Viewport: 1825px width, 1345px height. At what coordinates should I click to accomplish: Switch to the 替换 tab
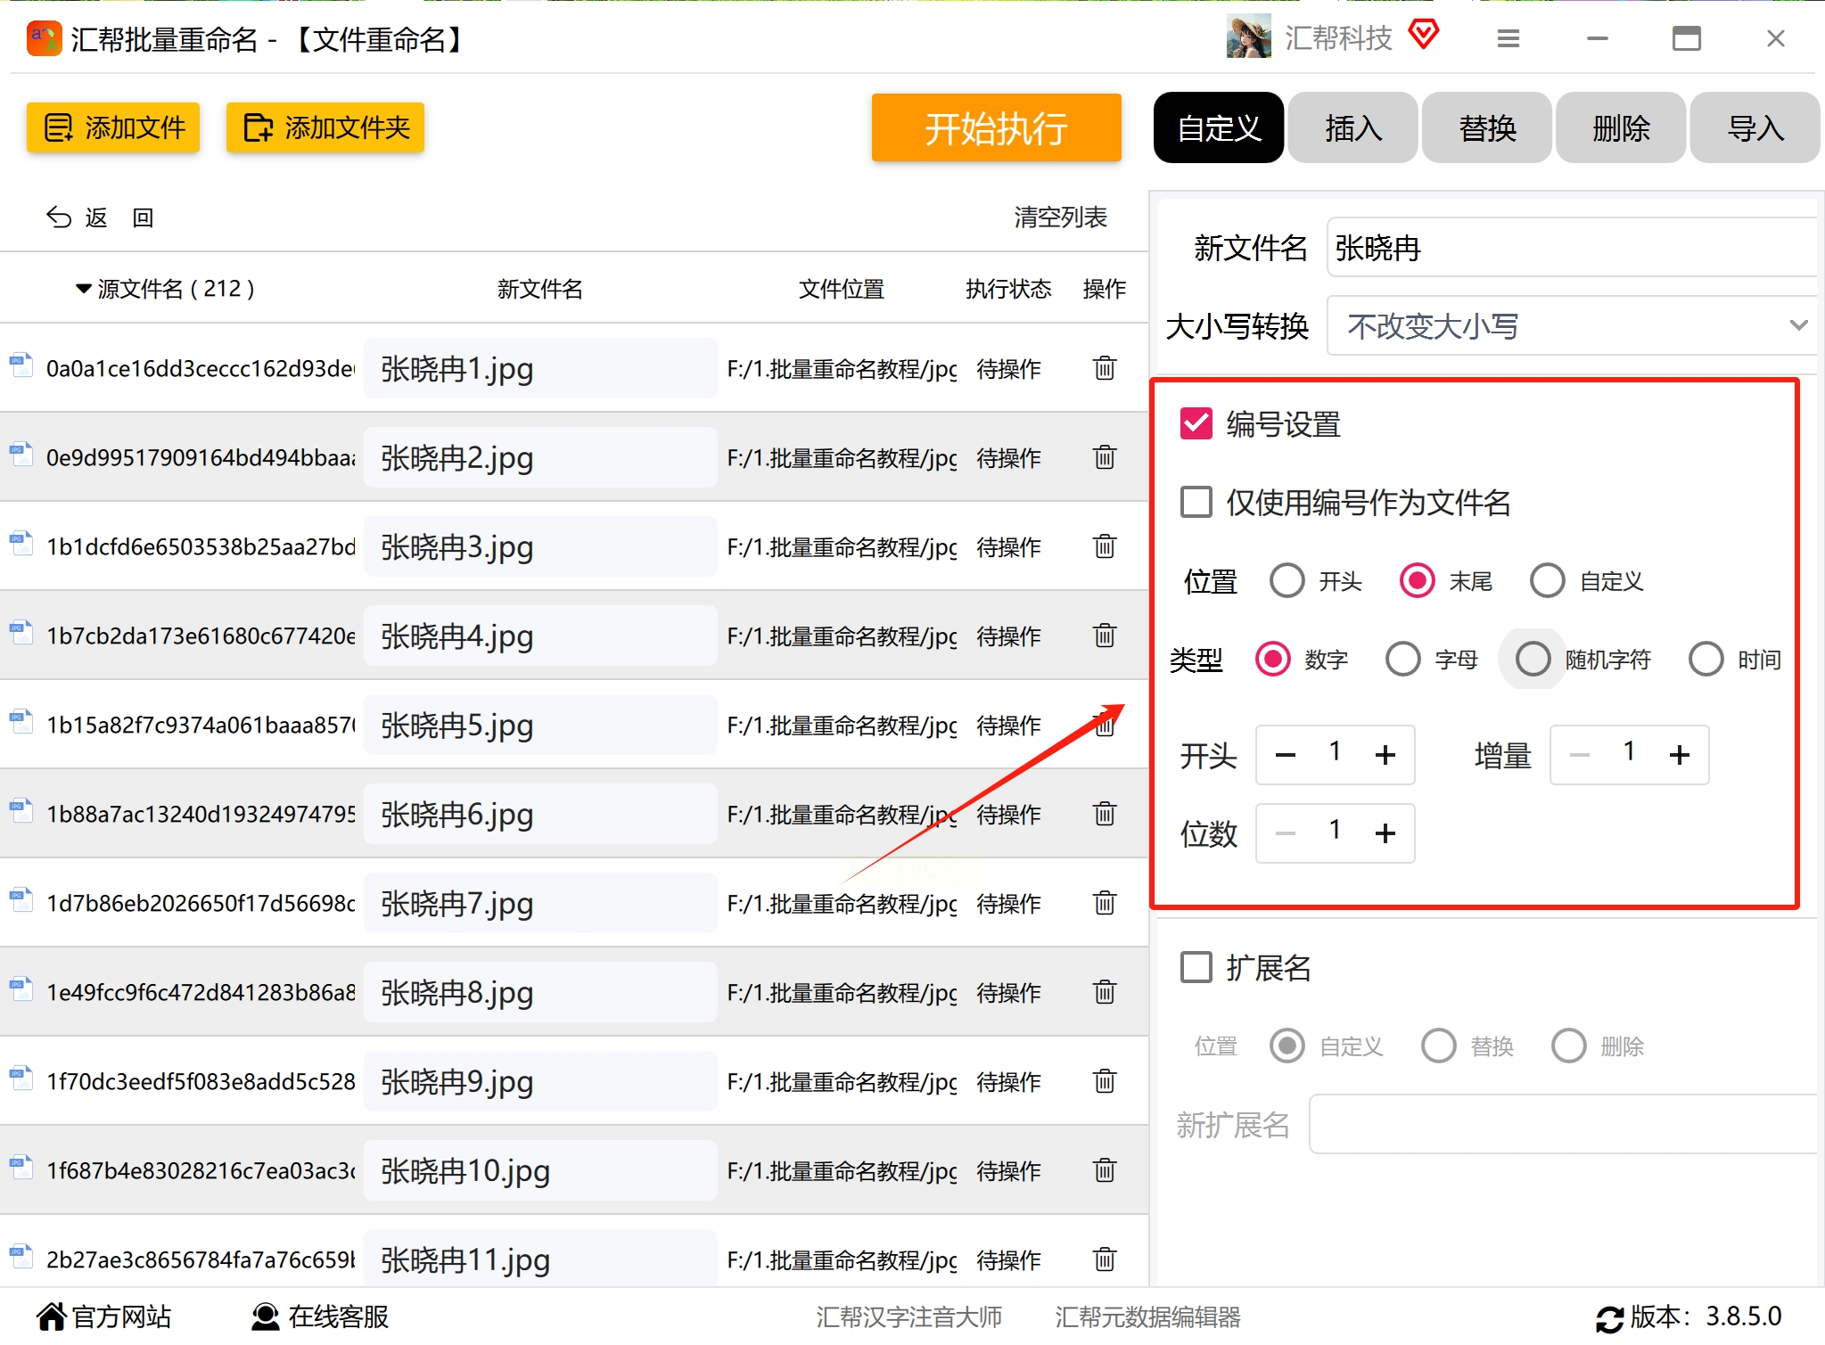[x=1486, y=128]
